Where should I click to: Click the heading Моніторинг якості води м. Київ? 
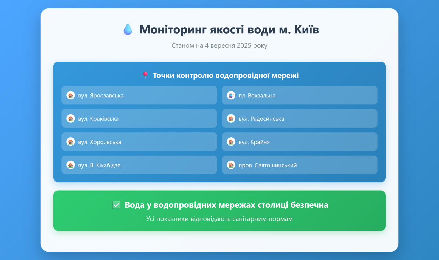(x=229, y=30)
